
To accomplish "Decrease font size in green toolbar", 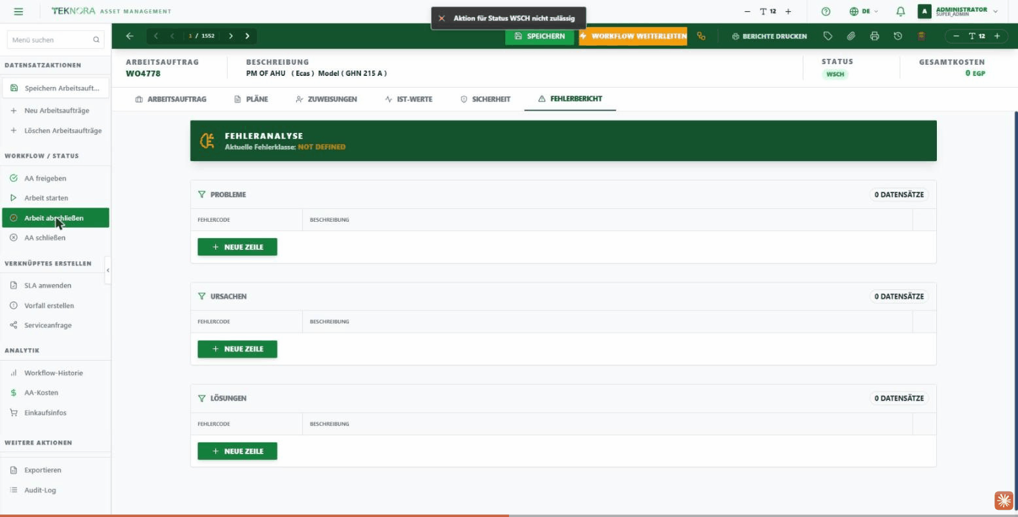I will [x=956, y=36].
